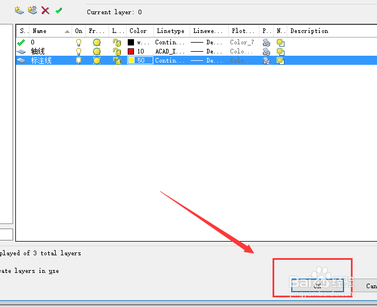Toggle lock padlock for layer 轴线

pyautogui.click(x=117, y=52)
